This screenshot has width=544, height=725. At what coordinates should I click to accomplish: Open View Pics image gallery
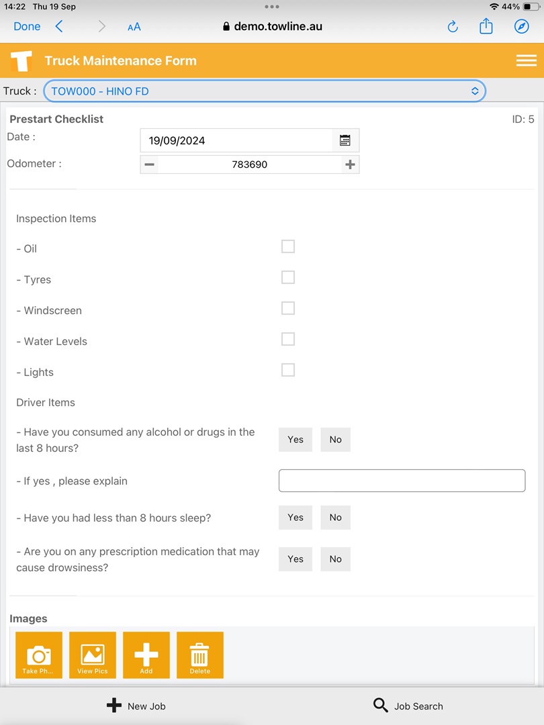[92, 655]
